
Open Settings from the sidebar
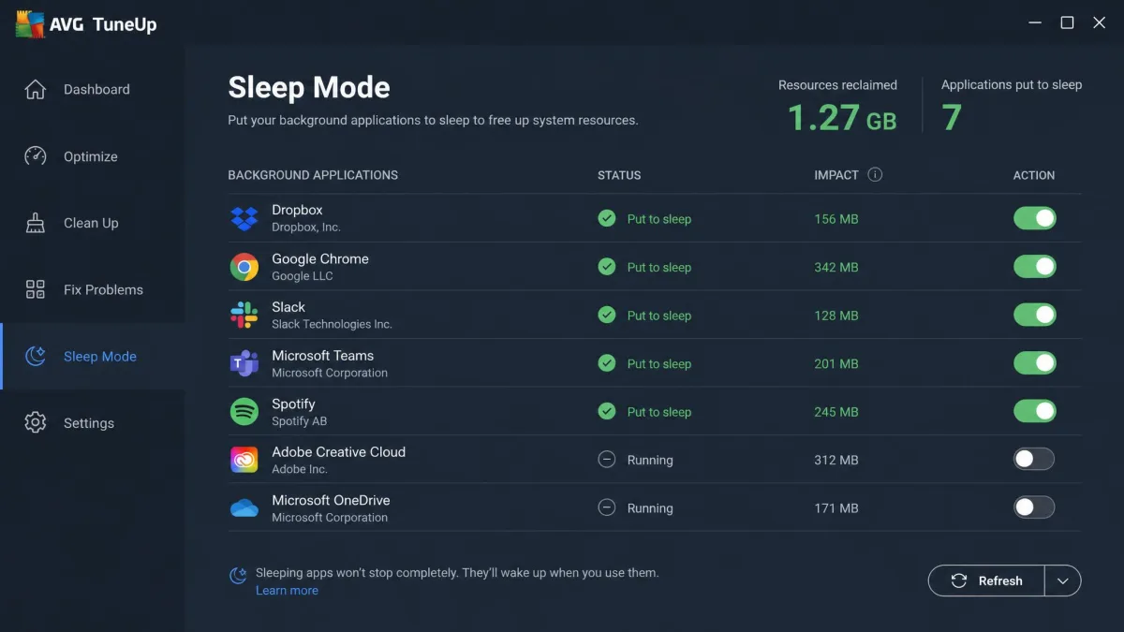pyautogui.click(x=93, y=423)
